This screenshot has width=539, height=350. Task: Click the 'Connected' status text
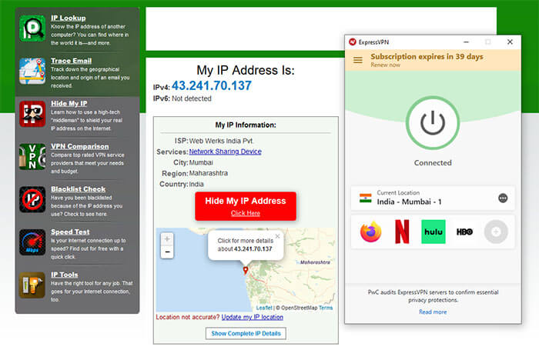(433, 163)
